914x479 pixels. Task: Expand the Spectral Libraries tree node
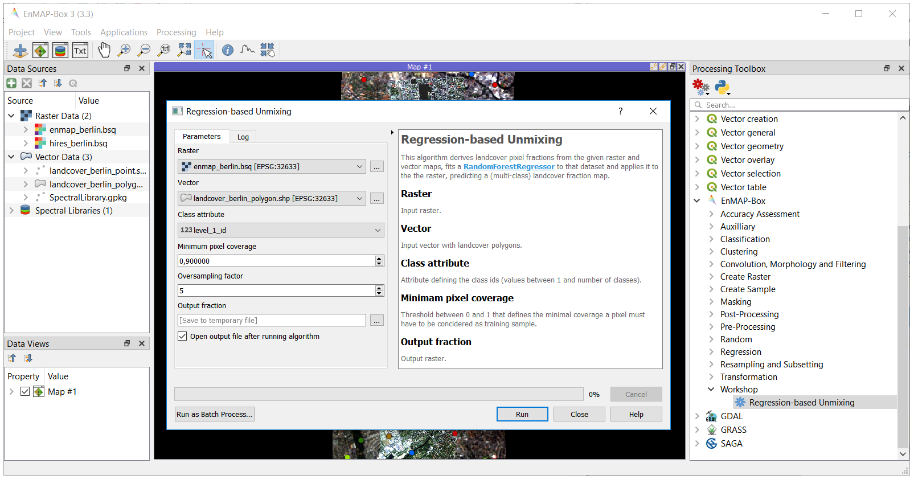pyautogui.click(x=11, y=211)
